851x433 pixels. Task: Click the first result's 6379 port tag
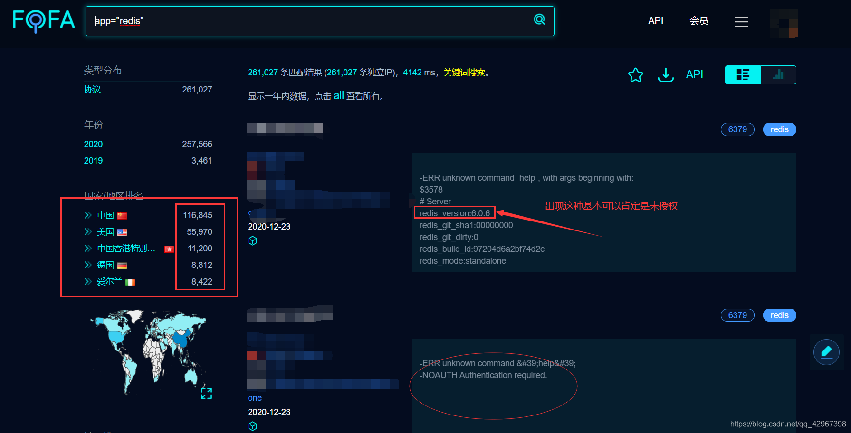point(737,129)
